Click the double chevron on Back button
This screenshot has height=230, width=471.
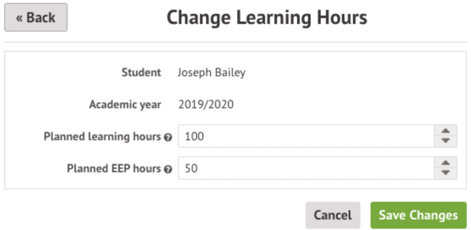pyautogui.click(x=19, y=18)
